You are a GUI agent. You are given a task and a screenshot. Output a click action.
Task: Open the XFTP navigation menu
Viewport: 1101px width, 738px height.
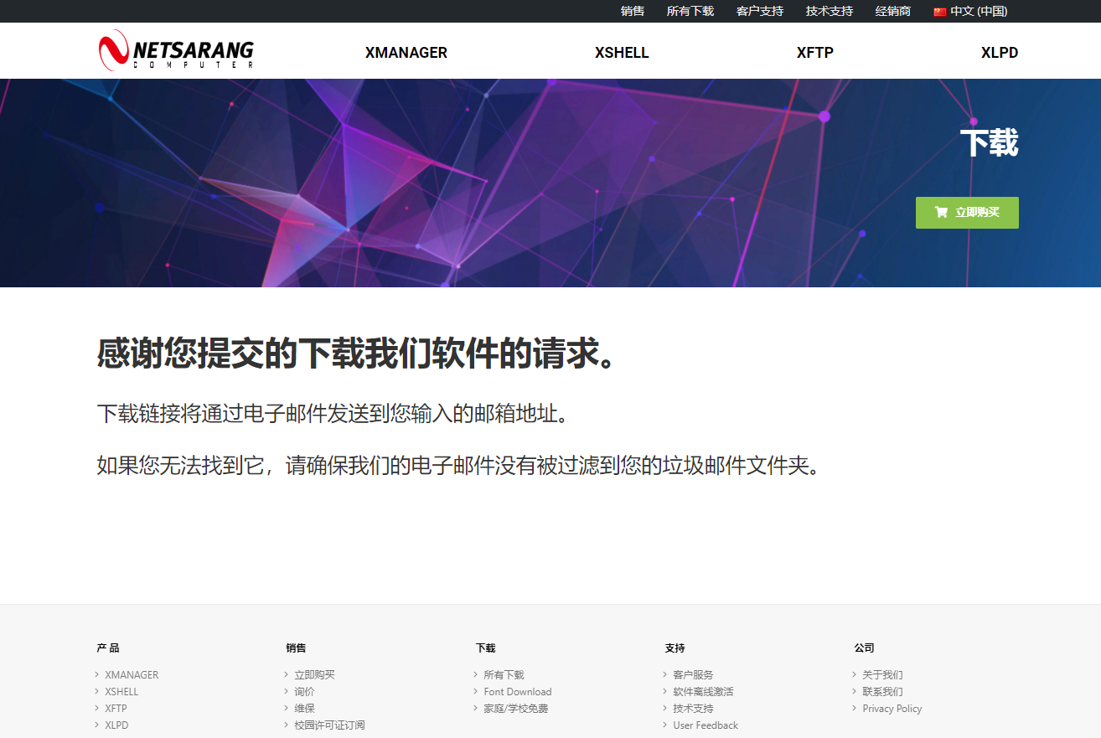tap(814, 52)
